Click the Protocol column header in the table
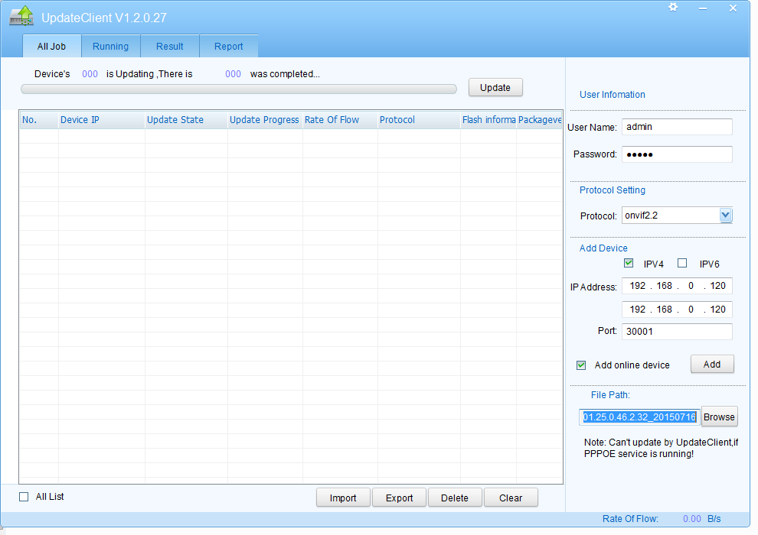Screen dimensions: 758x535 [419, 120]
